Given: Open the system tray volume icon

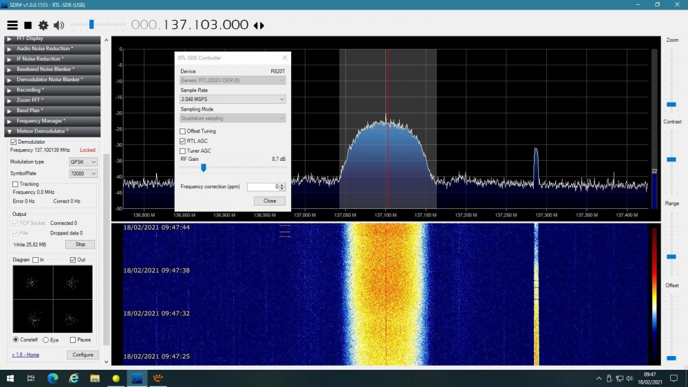Looking at the screenshot, I should 630,378.
